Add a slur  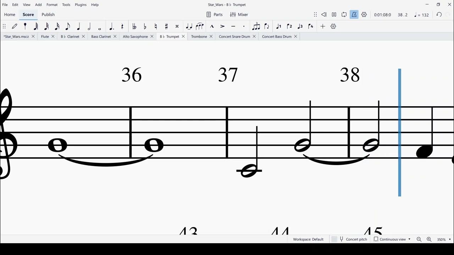(200, 26)
